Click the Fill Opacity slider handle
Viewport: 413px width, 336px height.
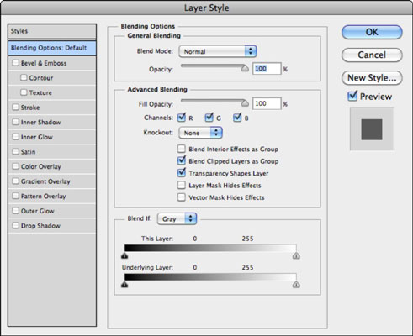(245, 103)
